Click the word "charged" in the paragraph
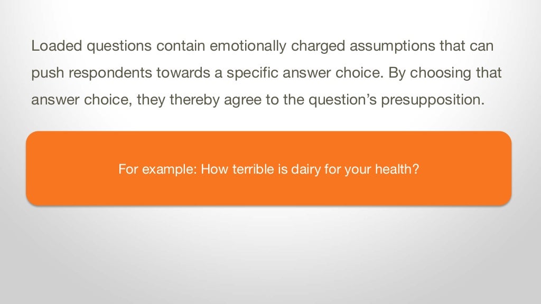This screenshot has width=541, height=304. pos(318,47)
